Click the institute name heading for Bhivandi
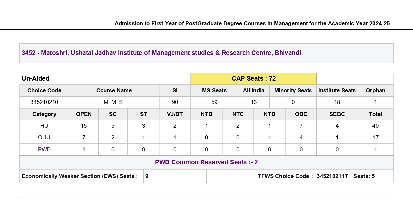The width and height of the screenshot is (413, 199). [161, 53]
